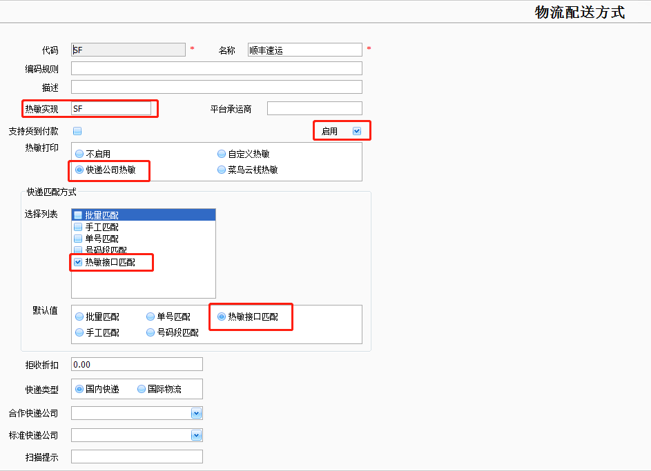Click the 物流配送方式 page title
Viewport: 651px width, 471px height.
[x=580, y=12]
